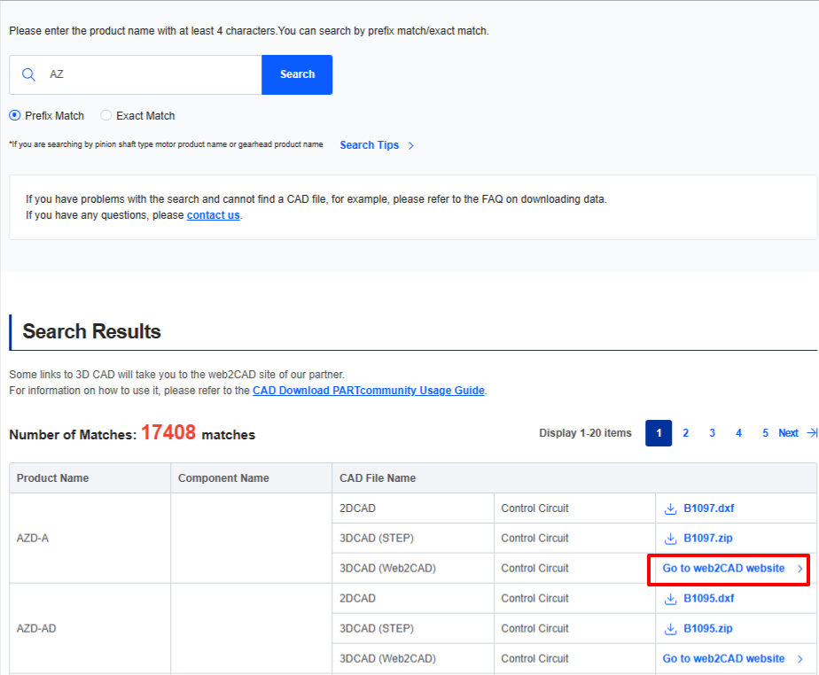The height and width of the screenshot is (675, 819).
Task: Click download icon beside B1097.dxf
Action: point(670,508)
